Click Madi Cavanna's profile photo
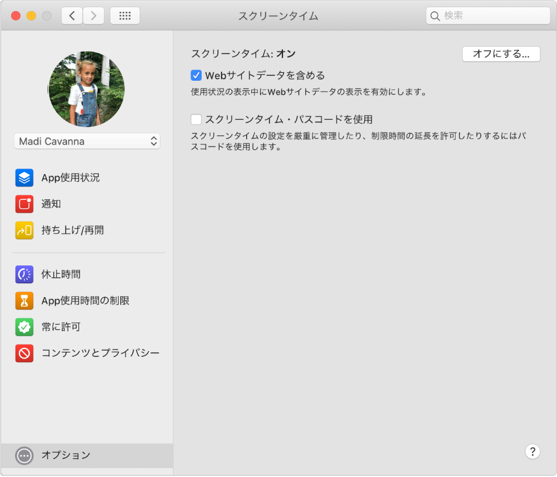Screen dimensions: 557x477 [x=86, y=88]
